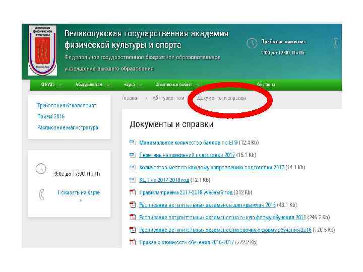Click arrow below Показать на карте

[x=81, y=201]
